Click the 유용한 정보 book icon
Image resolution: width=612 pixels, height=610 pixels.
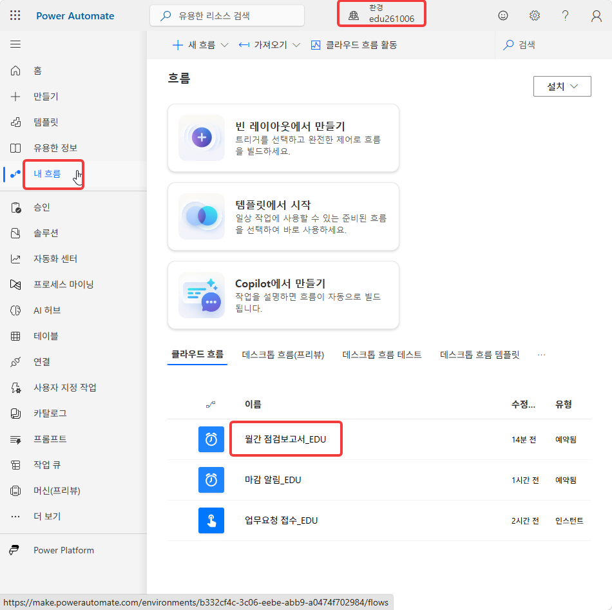tap(15, 148)
